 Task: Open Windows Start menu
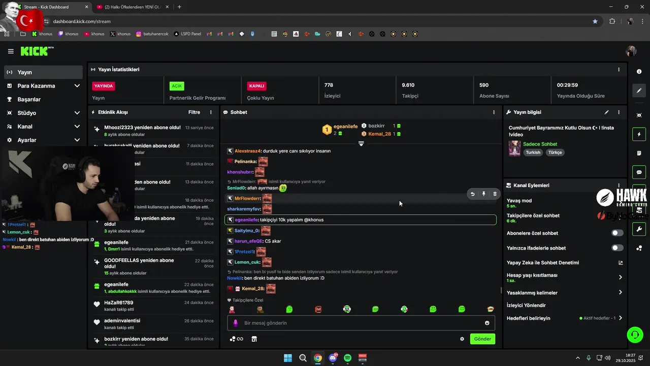[x=288, y=358]
